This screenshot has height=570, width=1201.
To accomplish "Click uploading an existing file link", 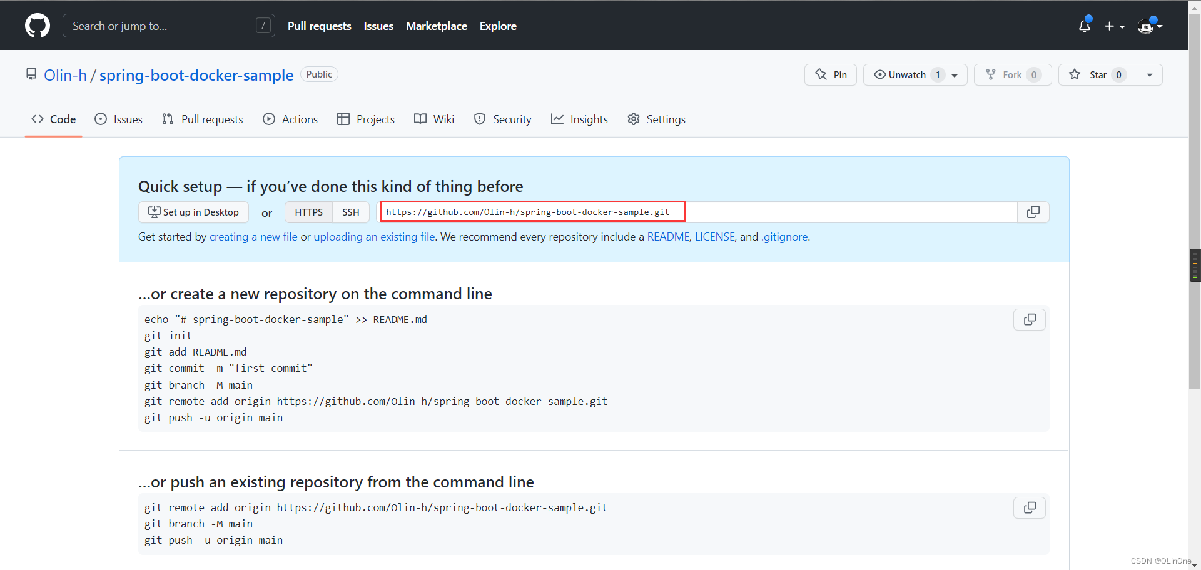I will (x=374, y=237).
